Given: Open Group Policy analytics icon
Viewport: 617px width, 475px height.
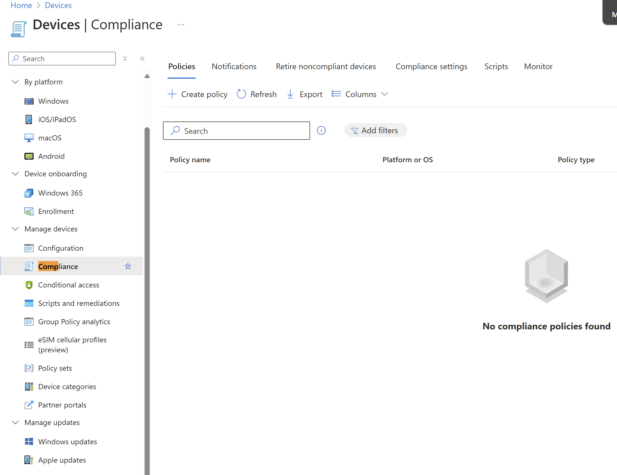Looking at the screenshot, I should 29,322.
